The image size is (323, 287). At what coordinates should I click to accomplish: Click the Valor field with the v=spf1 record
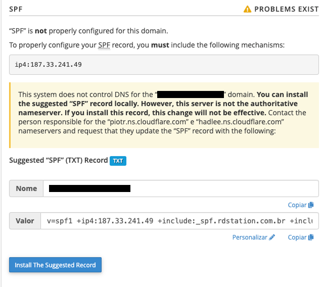(179, 221)
